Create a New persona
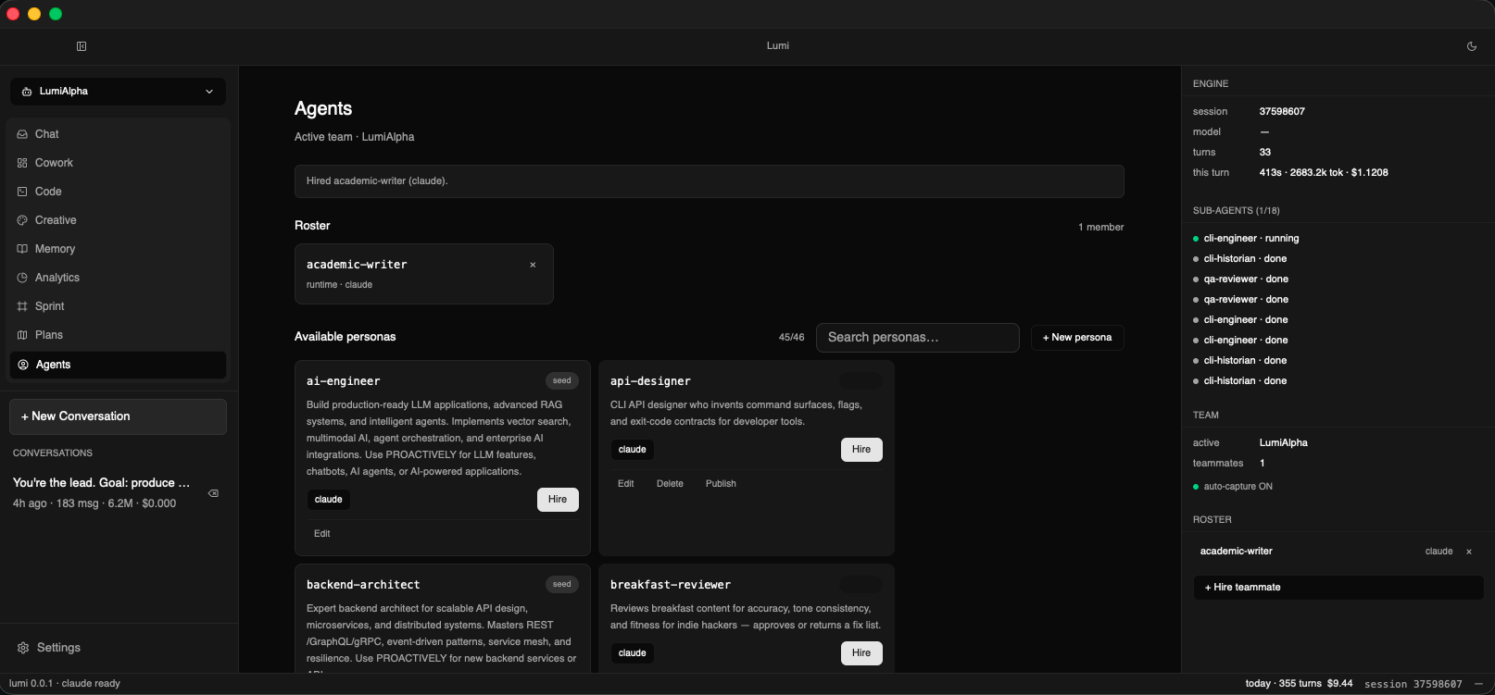1495x695 pixels. click(x=1077, y=338)
